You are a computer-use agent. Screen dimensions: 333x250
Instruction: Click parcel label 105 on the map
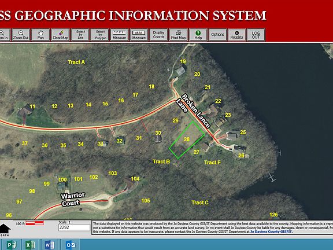(x=146, y=200)
